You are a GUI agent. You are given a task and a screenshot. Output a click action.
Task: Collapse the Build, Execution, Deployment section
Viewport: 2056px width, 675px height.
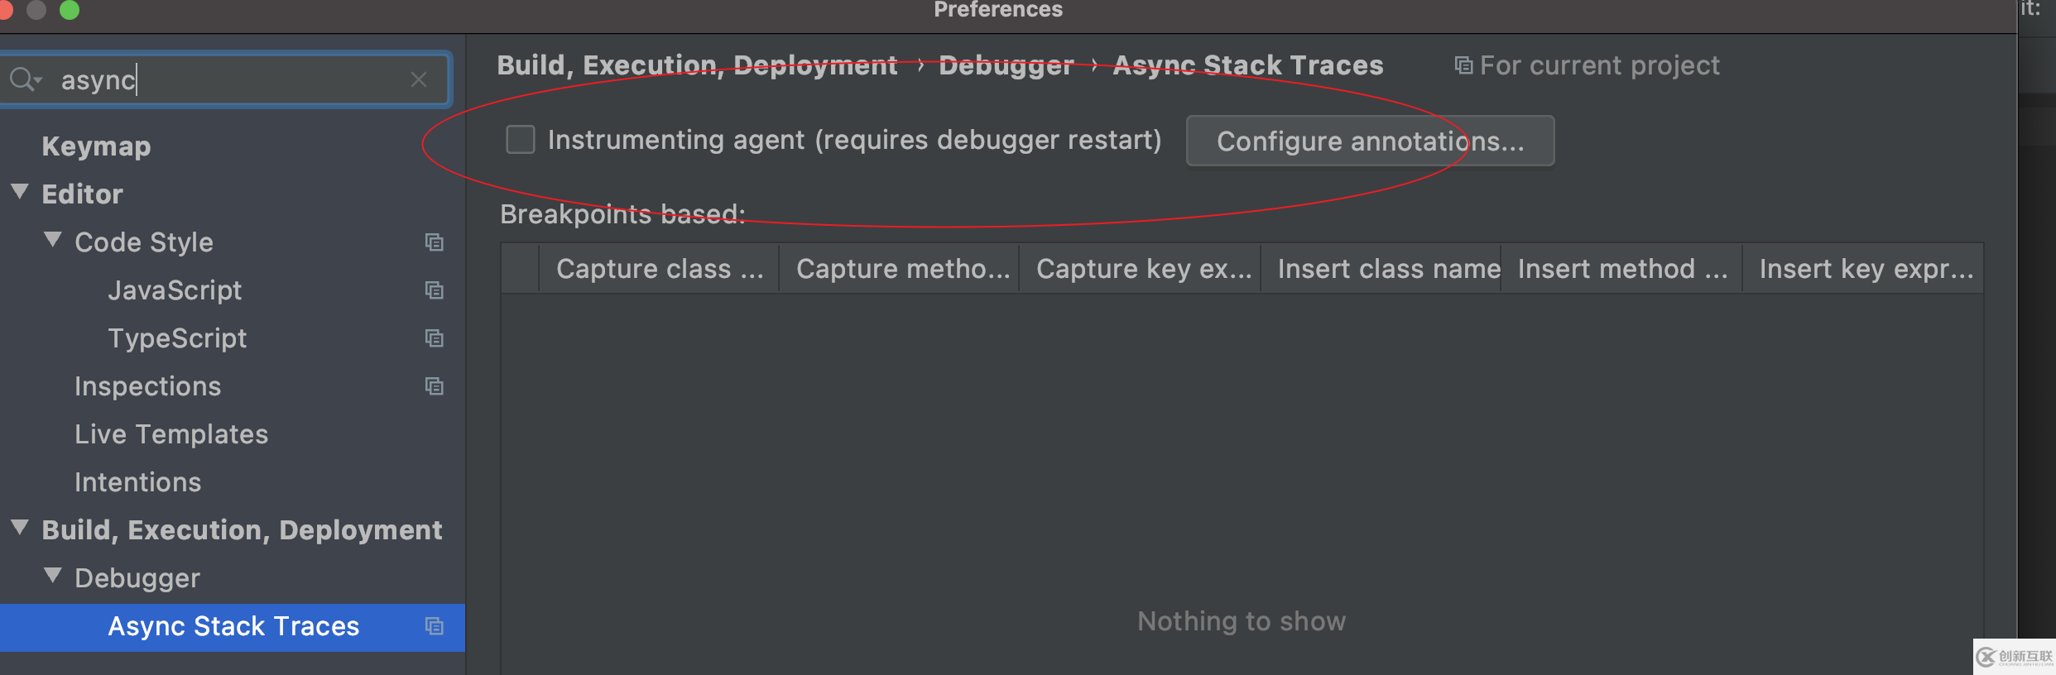click(x=20, y=529)
